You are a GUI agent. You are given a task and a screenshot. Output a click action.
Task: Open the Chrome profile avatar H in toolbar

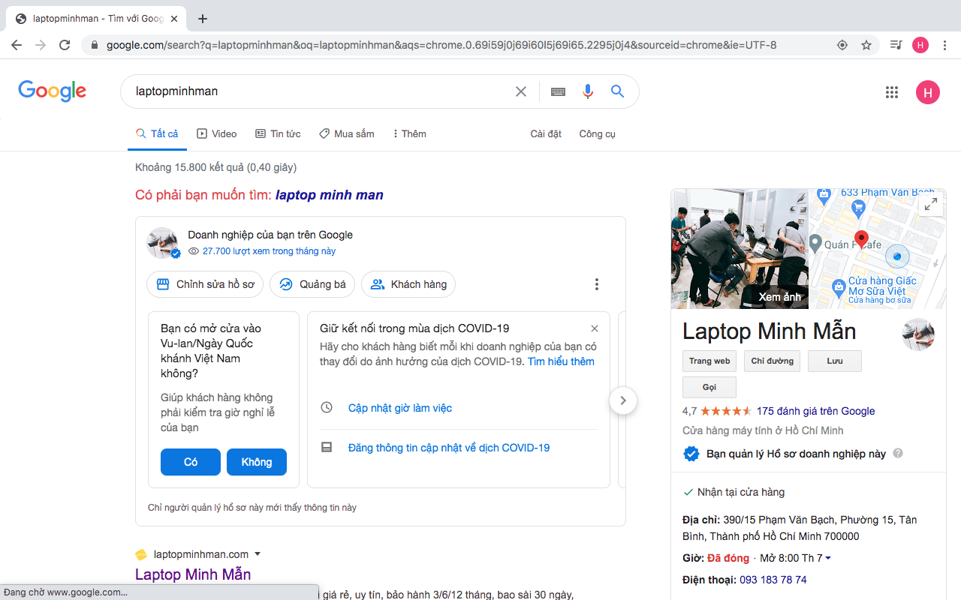(920, 45)
